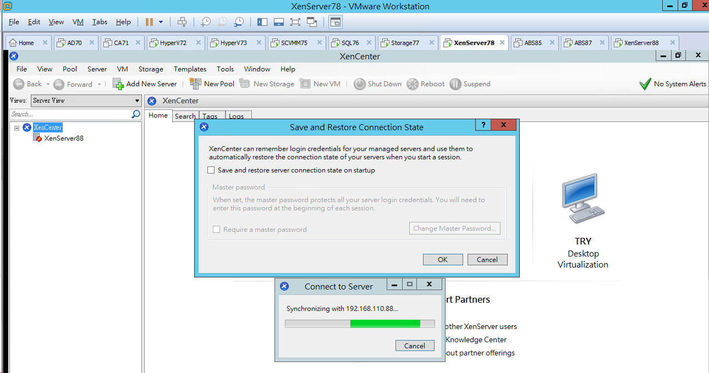Screen dimensions: 709x373
Task: Open the XenCenter Tools menu
Action: tap(225, 69)
